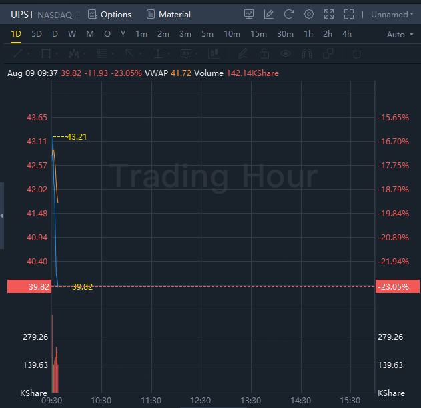This screenshot has width=421, height=408.
Task: Select the 15m interval tab
Action: (258, 34)
